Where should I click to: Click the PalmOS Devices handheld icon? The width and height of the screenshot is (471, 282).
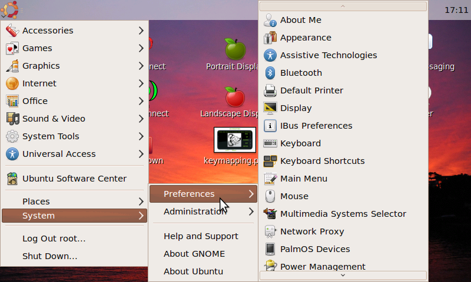tap(270, 249)
